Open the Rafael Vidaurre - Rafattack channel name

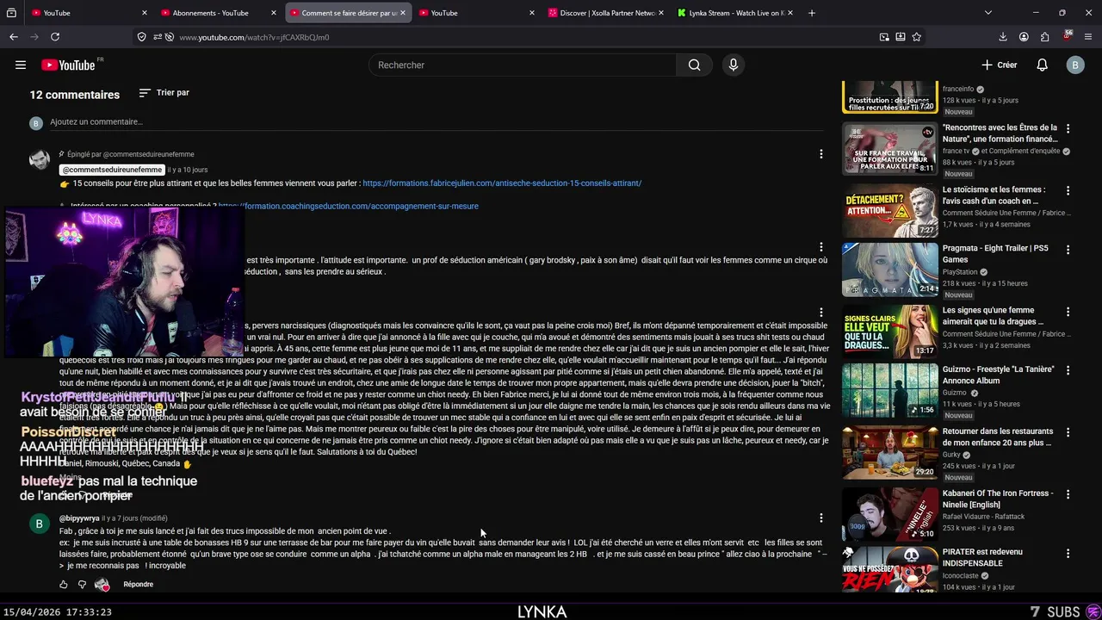984,517
